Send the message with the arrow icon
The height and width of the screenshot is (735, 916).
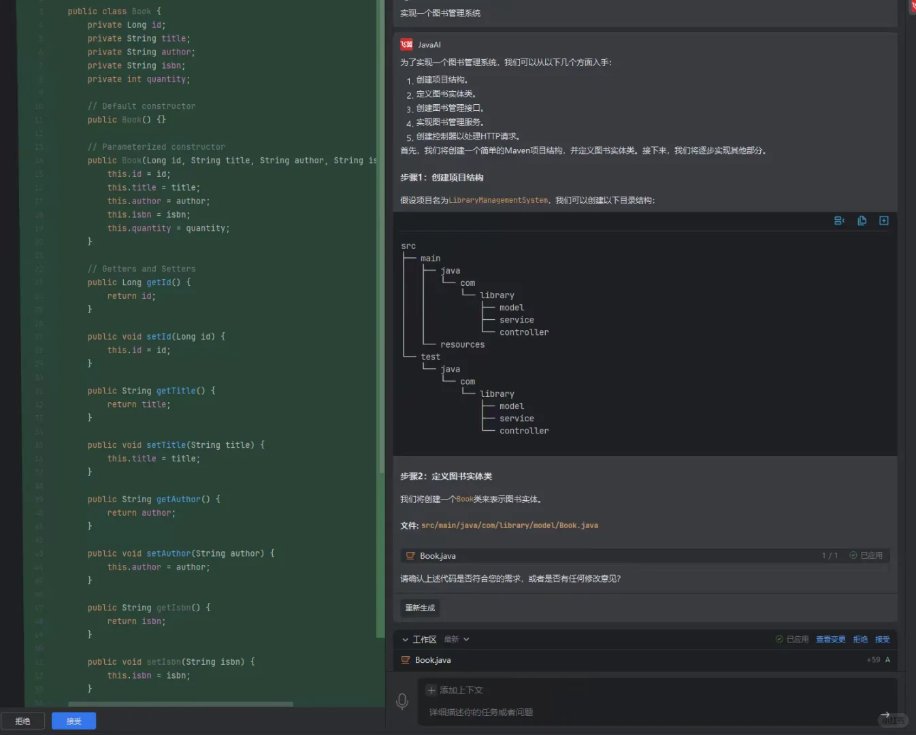pos(885,715)
